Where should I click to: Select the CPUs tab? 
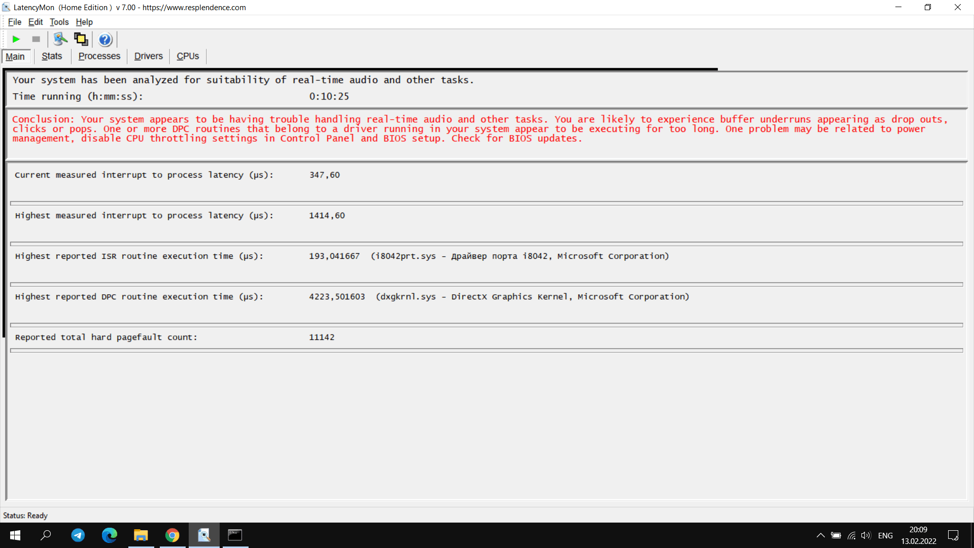[x=188, y=56]
